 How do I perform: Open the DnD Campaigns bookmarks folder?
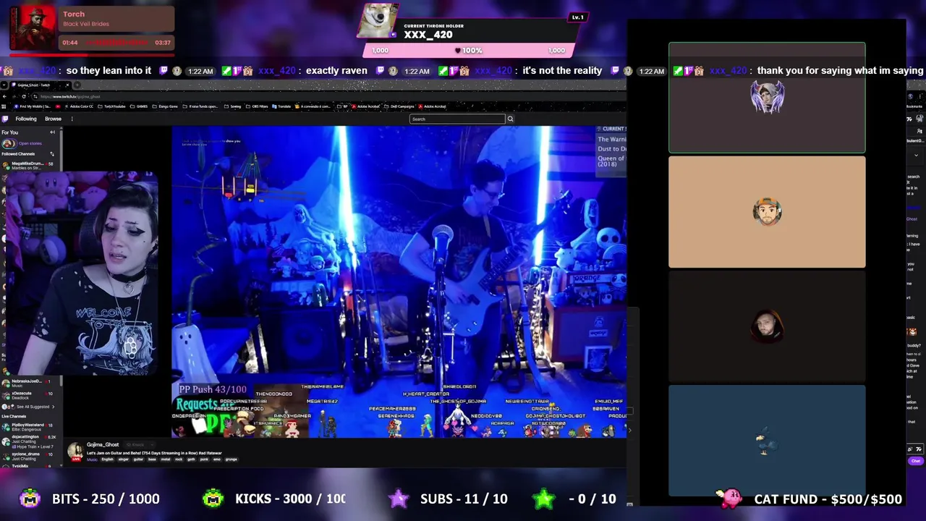399,106
